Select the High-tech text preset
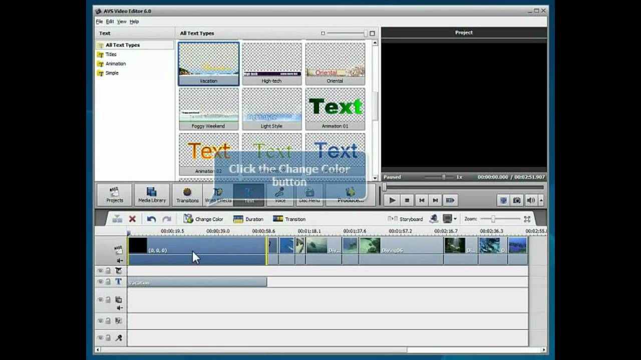 271,63
